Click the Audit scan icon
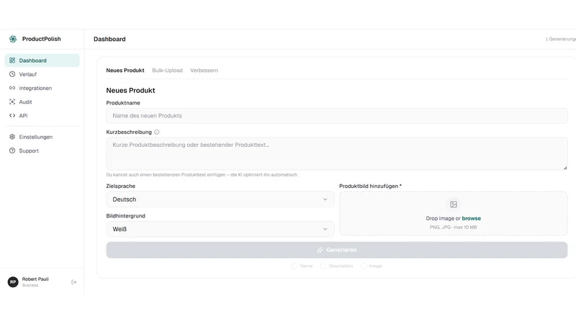The image size is (576, 324). pos(12,102)
